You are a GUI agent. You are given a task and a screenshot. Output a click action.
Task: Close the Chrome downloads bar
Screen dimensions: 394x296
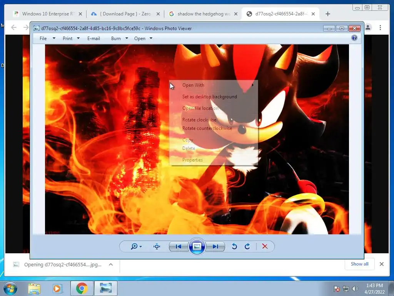(382, 264)
